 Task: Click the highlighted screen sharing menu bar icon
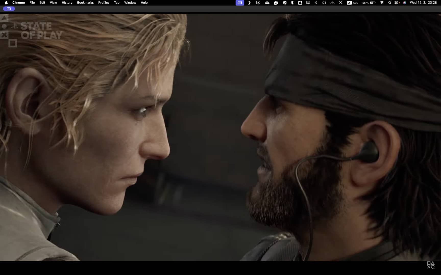pyautogui.click(x=240, y=3)
